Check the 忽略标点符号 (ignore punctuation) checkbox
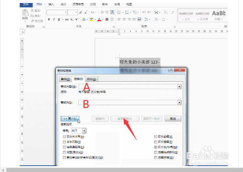Viewport: 243px width, 172px height. pyautogui.click(x=156, y=152)
